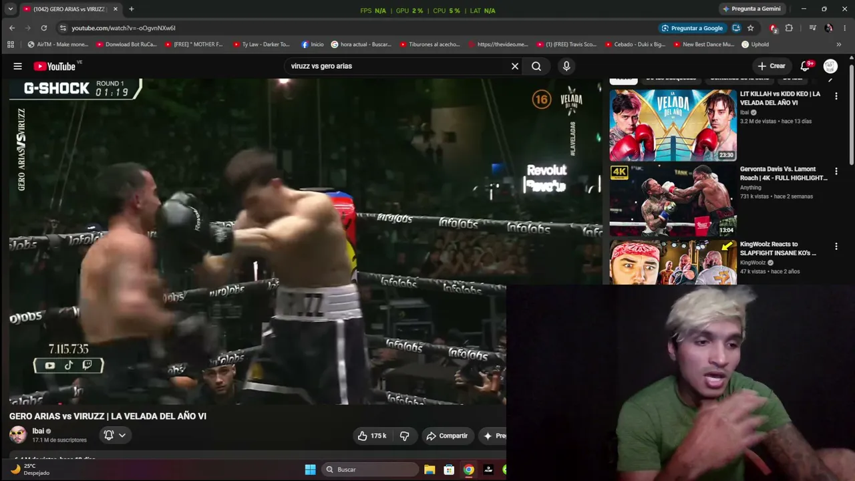Install app icon in address bar
Viewport: 855px width, 481px height.
click(x=736, y=28)
